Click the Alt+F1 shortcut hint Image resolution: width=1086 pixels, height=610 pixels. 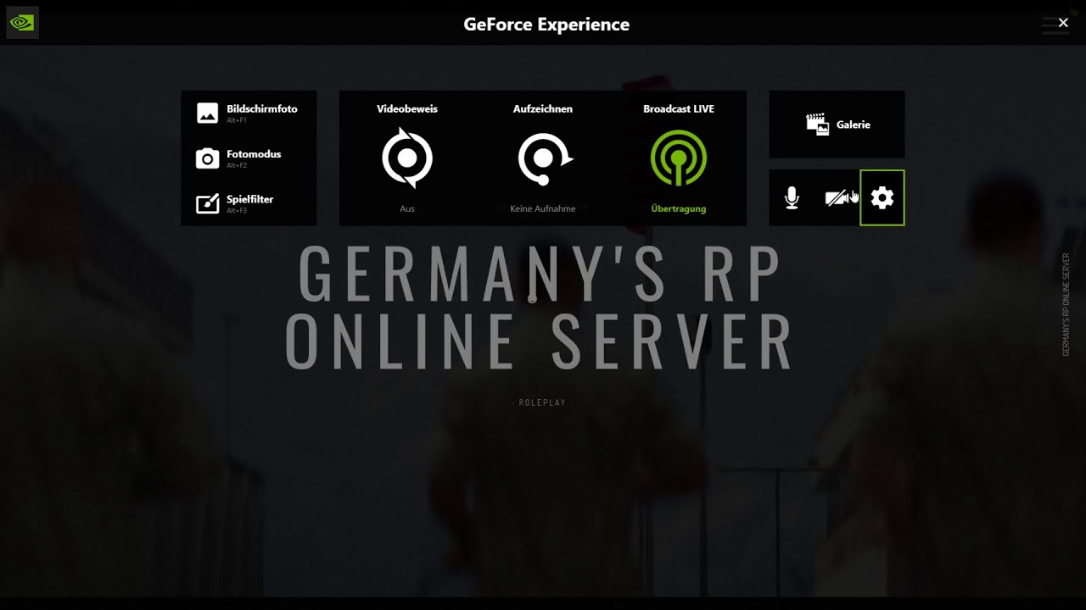(237, 120)
